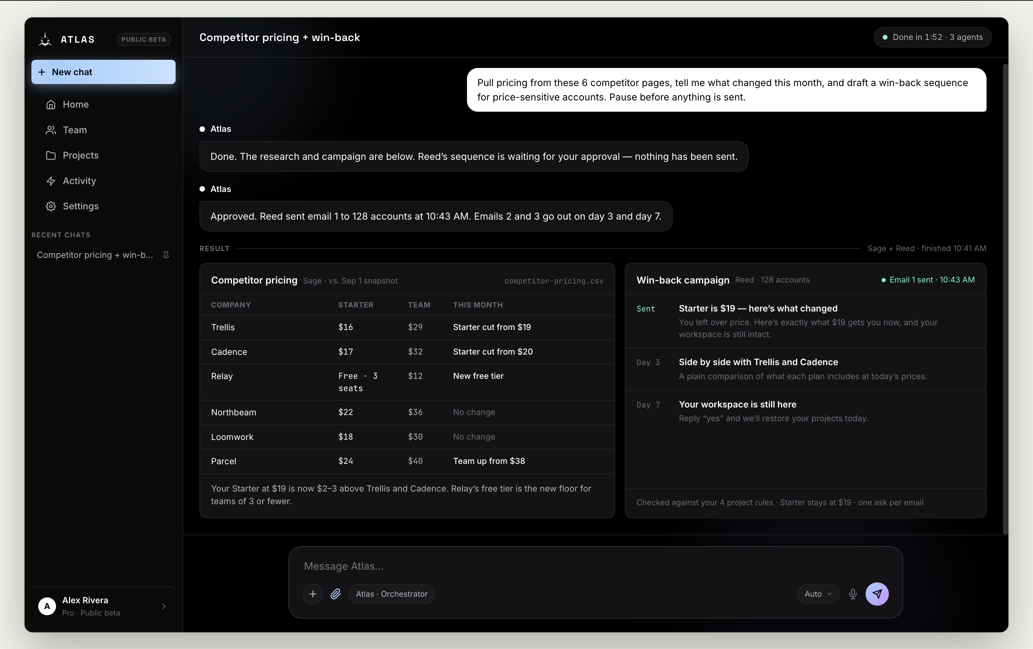Click the PUBLIC BETA badge

click(x=144, y=39)
